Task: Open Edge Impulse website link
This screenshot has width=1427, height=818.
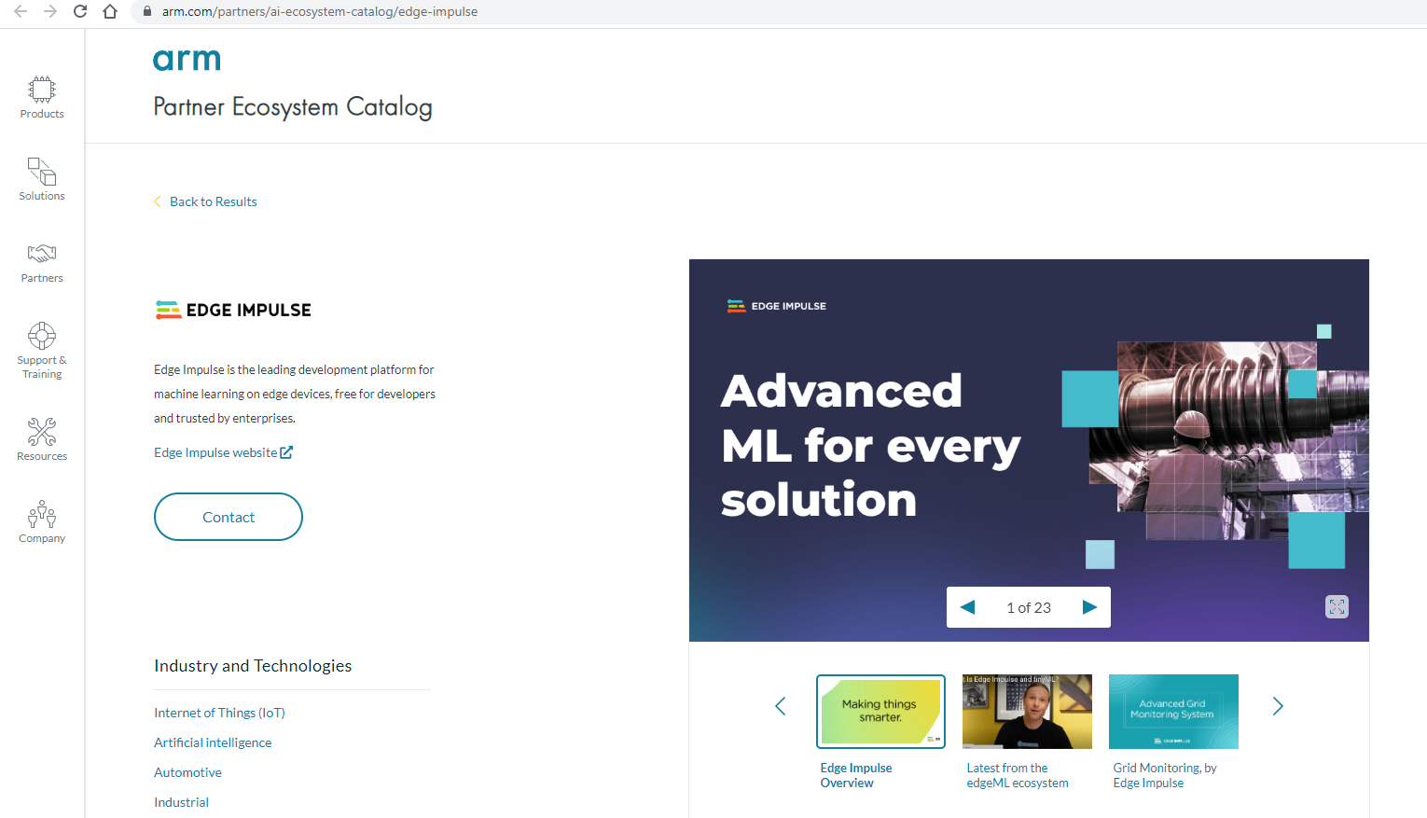Action: (215, 452)
